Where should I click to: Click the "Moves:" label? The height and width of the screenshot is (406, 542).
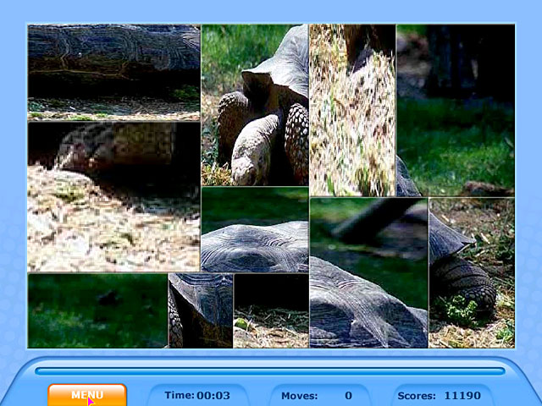(x=299, y=395)
